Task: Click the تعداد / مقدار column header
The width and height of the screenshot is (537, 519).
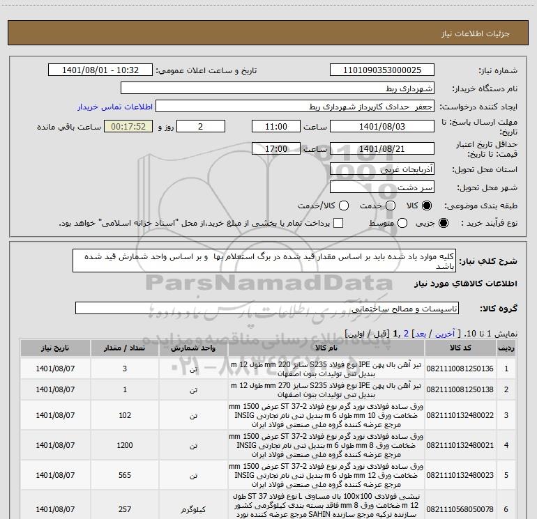Action: tap(125, 348)
